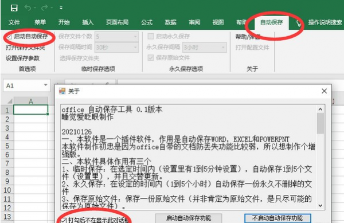Image resolution: width=344 pixels, height=223 pixels.
Task: Switch to the 数据 ribbon tab
Action: [170, 22]
